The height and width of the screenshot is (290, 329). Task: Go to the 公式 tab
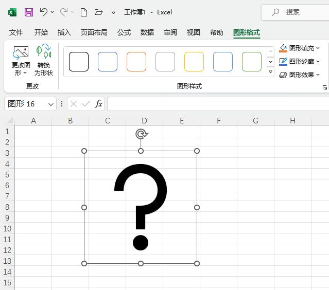coord(124,32)
